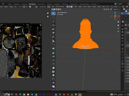Viewport: 129px width, 96px height.
Task: Open the Global transform orientation dropdown
Action: tap(115, 7)
